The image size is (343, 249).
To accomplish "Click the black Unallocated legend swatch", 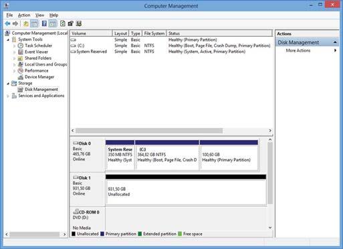I will click(x=74, y=234).
